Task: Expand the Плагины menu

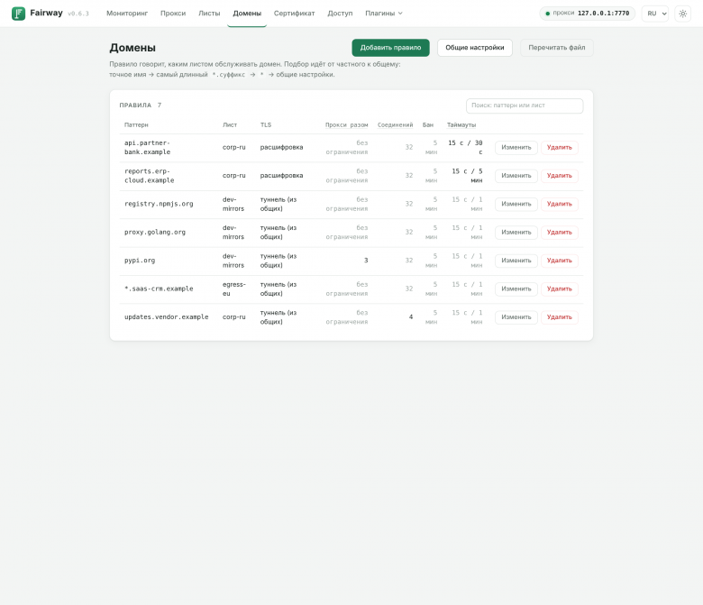Action: pos(384,14)
